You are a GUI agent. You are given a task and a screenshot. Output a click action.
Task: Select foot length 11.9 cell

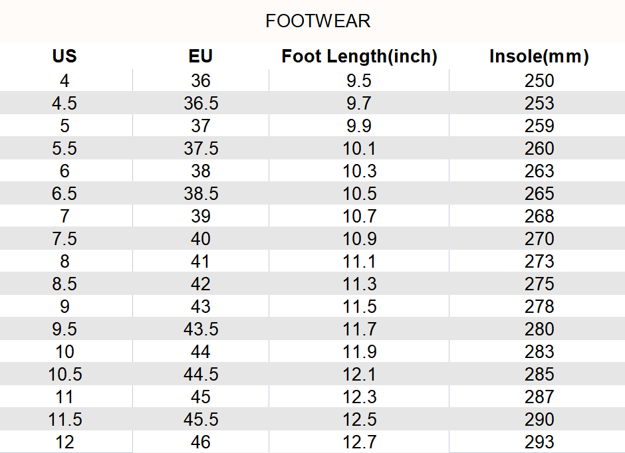359,352
